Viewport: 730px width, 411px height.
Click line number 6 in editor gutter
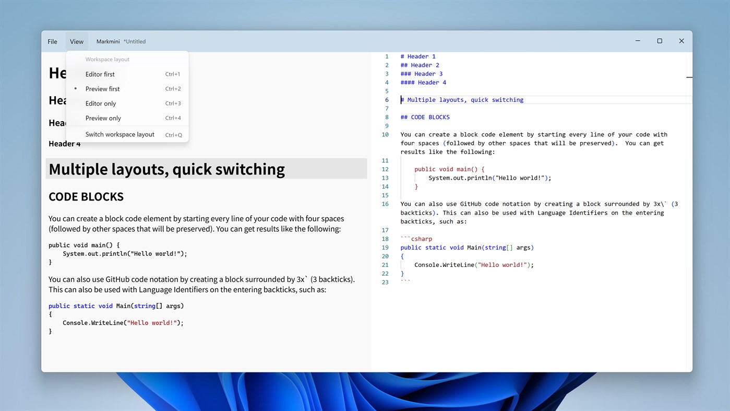tap(387, 100)
